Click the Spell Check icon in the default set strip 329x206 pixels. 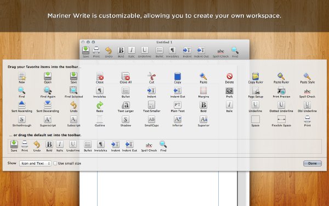pyautogui.click(x=149, y=145)
